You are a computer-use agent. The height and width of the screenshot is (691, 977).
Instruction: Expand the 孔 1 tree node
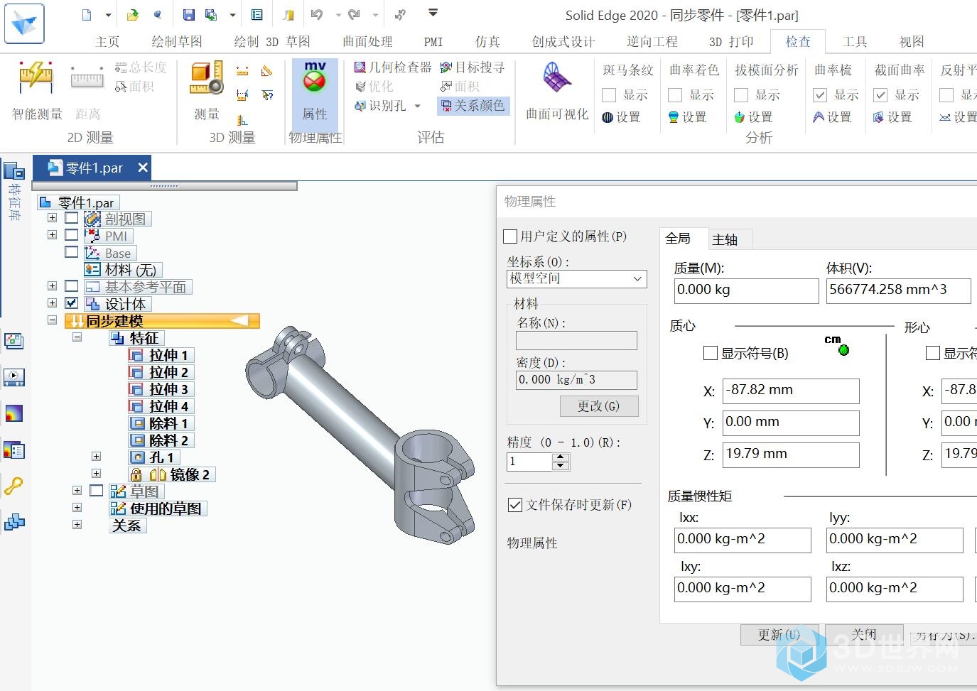click(x=96, y=457)
